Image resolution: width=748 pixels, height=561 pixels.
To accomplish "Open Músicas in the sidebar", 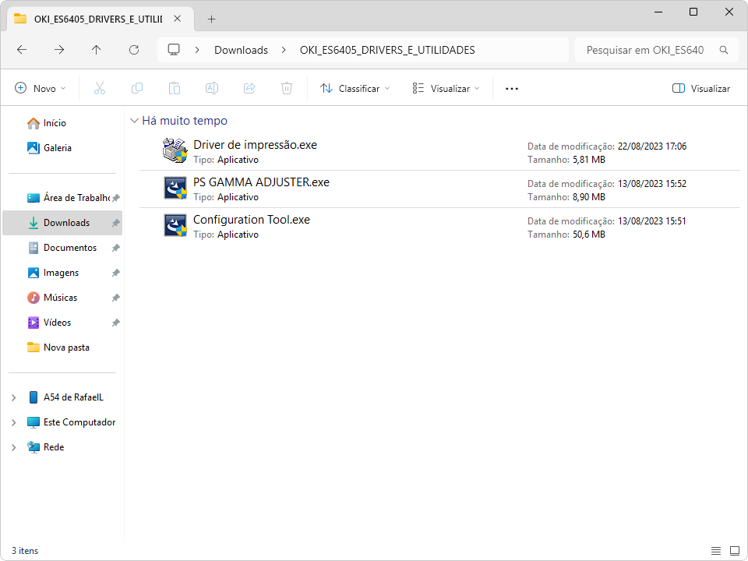I will pyautogui.click(x=62, y=298).
